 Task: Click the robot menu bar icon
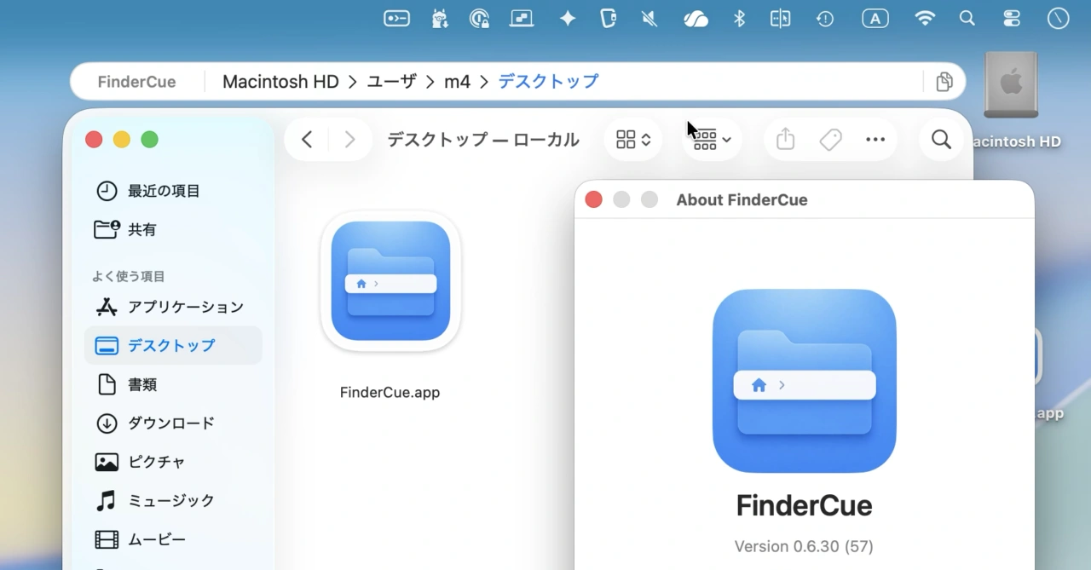tap(440, 19)
